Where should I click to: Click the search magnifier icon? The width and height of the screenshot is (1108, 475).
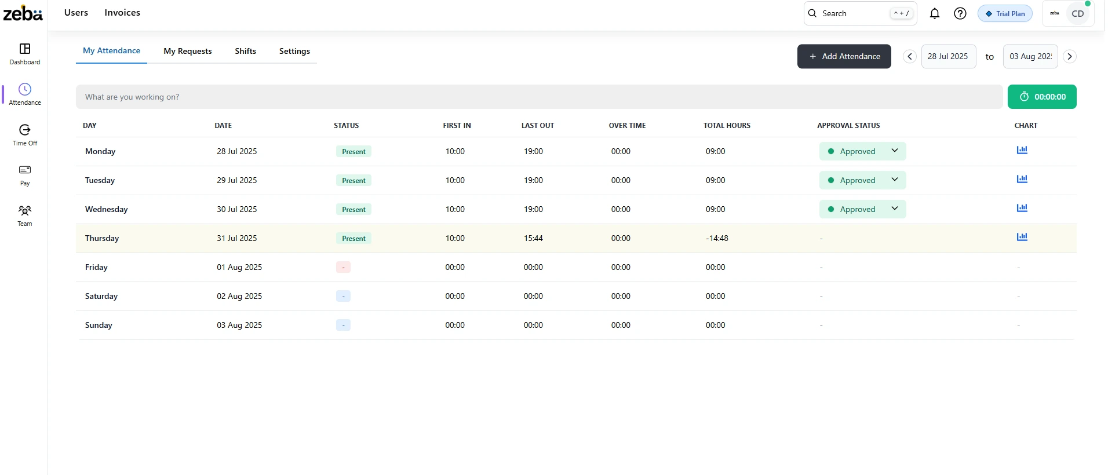click(x=812, y=13)
